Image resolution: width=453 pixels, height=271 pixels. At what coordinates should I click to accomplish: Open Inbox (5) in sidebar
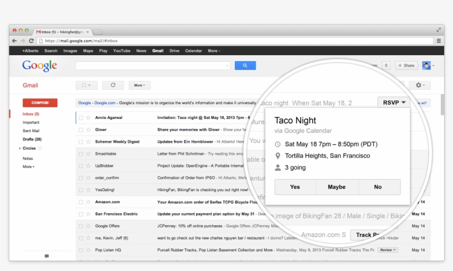pyautogui.click(x=31, y=114)
